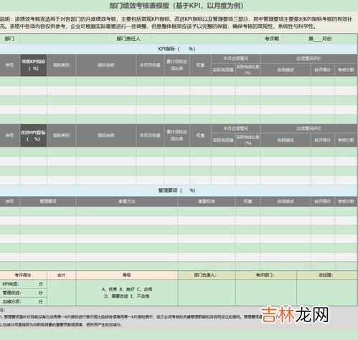
Task: Click the dark 管理要项 column header
Action: point(48,201)
